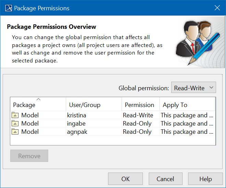Click the package icon in kristina's row
Viewport: 226px width, 188px height.
pyautogui.click(x=15, y=115)
